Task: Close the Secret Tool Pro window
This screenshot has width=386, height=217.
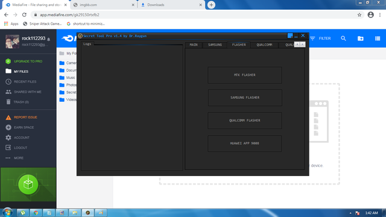Action: [x=303, y=36]
